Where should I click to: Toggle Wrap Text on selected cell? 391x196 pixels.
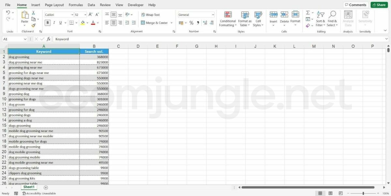click(151, 15)
